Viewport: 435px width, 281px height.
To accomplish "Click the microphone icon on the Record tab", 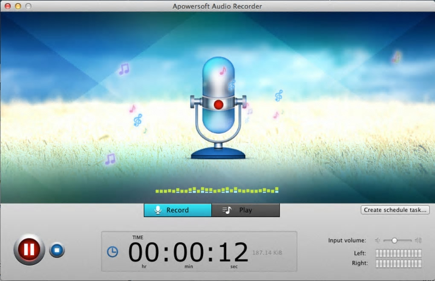I will [158, 210].
